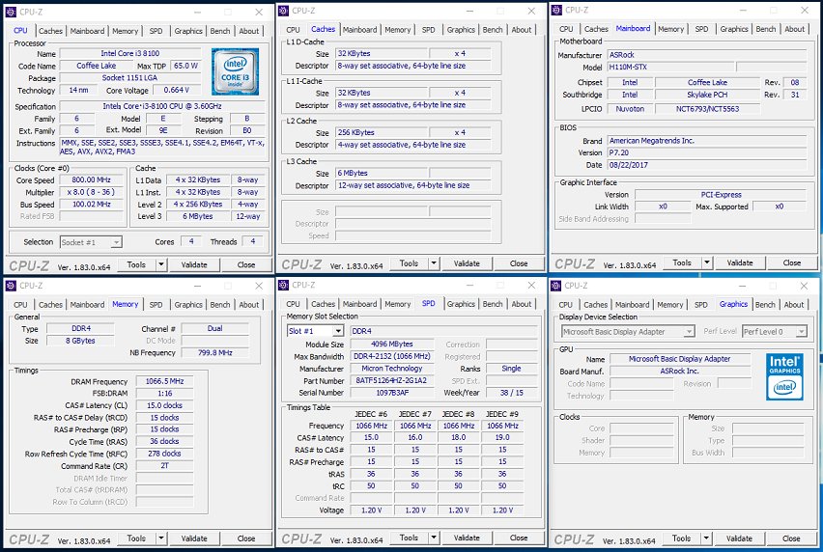Click CPU-Z app icon in Graphics tab window title bar

click(x=555, y=286)
